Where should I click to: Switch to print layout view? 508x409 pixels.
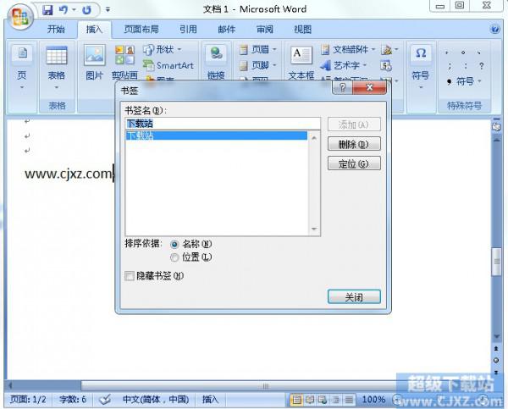pos(295,400)
